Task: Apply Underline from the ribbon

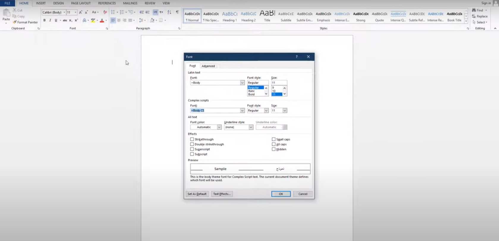Action: [x=56, y=21]
